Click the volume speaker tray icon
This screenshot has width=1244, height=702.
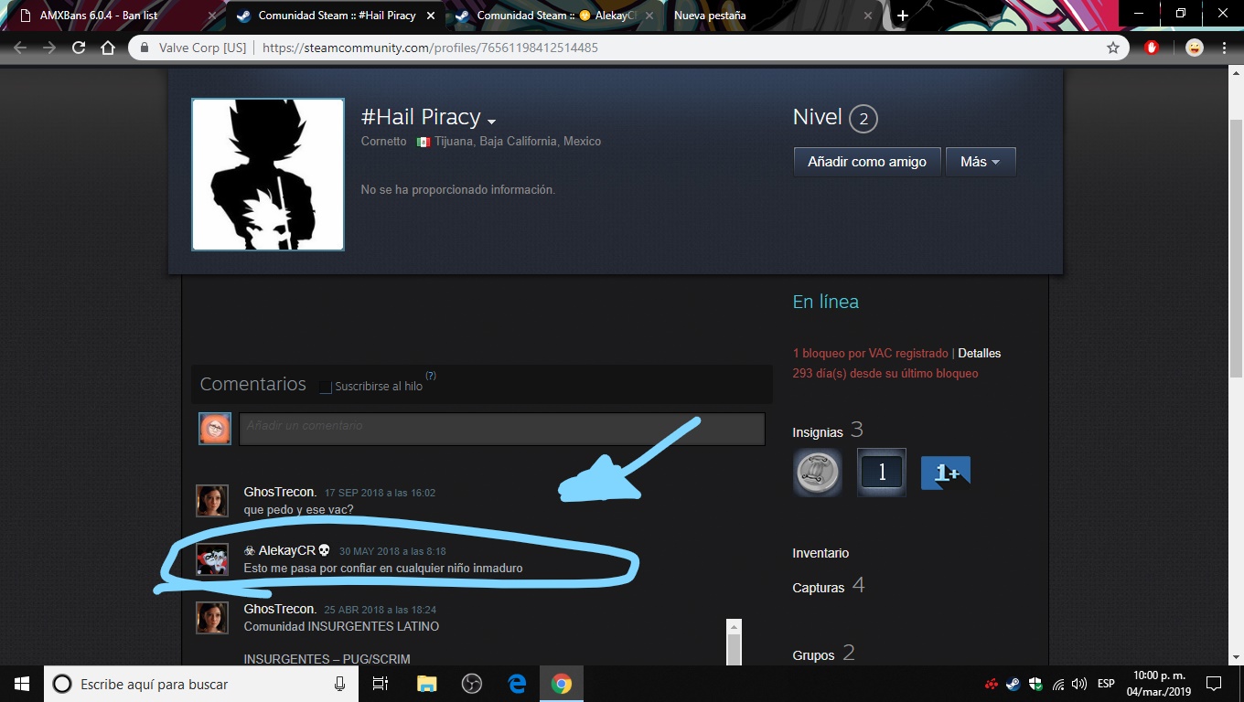pyautogui.click(x=1079, y=684)
